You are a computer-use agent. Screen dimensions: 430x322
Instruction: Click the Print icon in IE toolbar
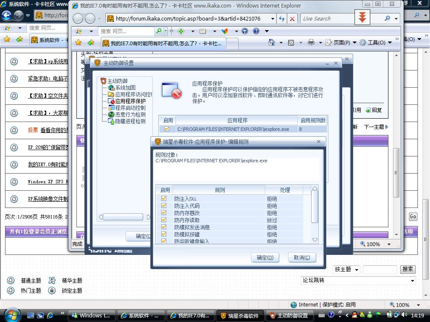[311, 42]
